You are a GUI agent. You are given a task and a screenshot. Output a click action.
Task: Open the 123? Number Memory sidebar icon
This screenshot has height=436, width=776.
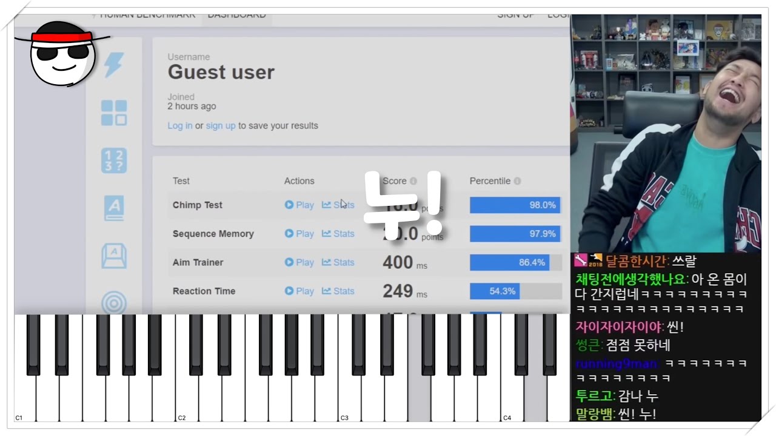tap(114, 160)
